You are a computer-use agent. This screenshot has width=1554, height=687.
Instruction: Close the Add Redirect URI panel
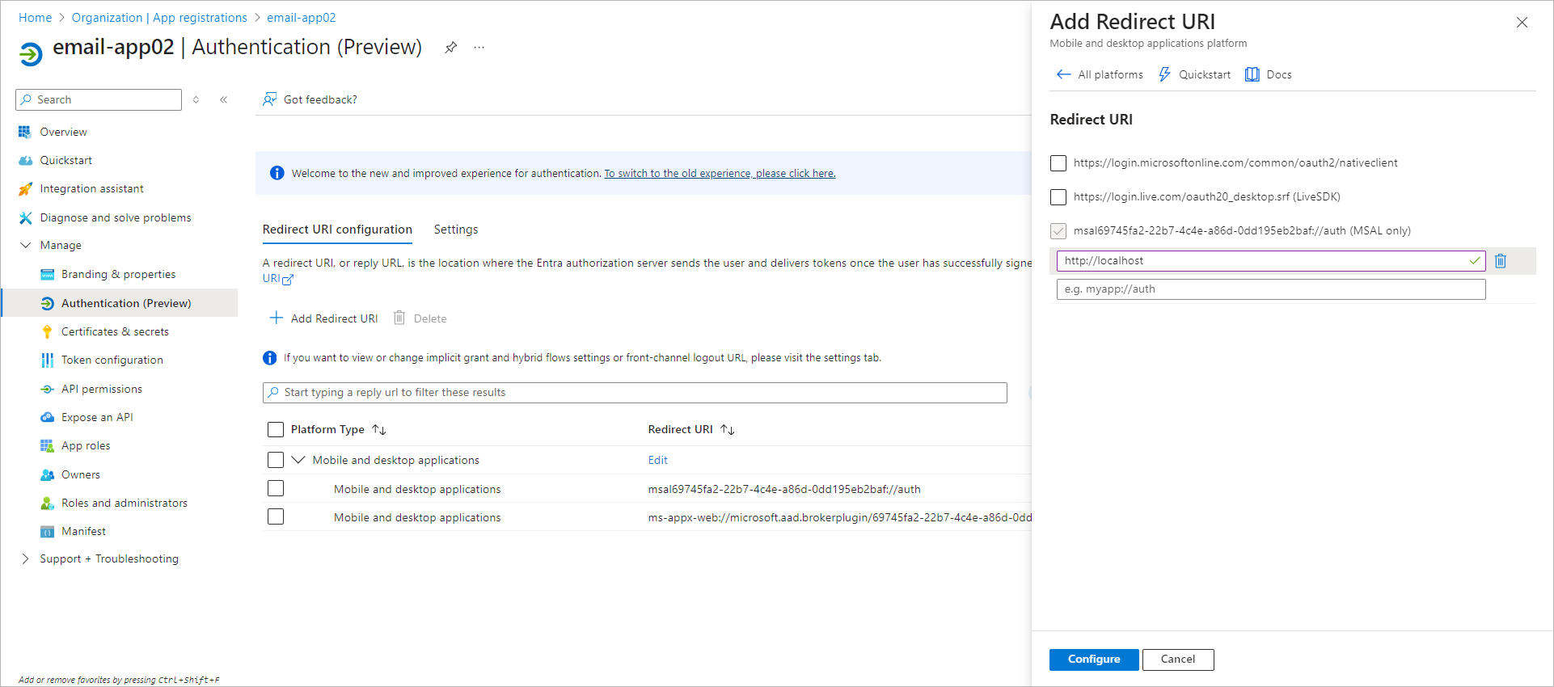coord(1522,23)
